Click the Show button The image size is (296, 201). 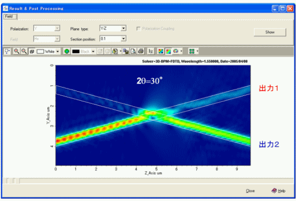(x=270, y=32)
